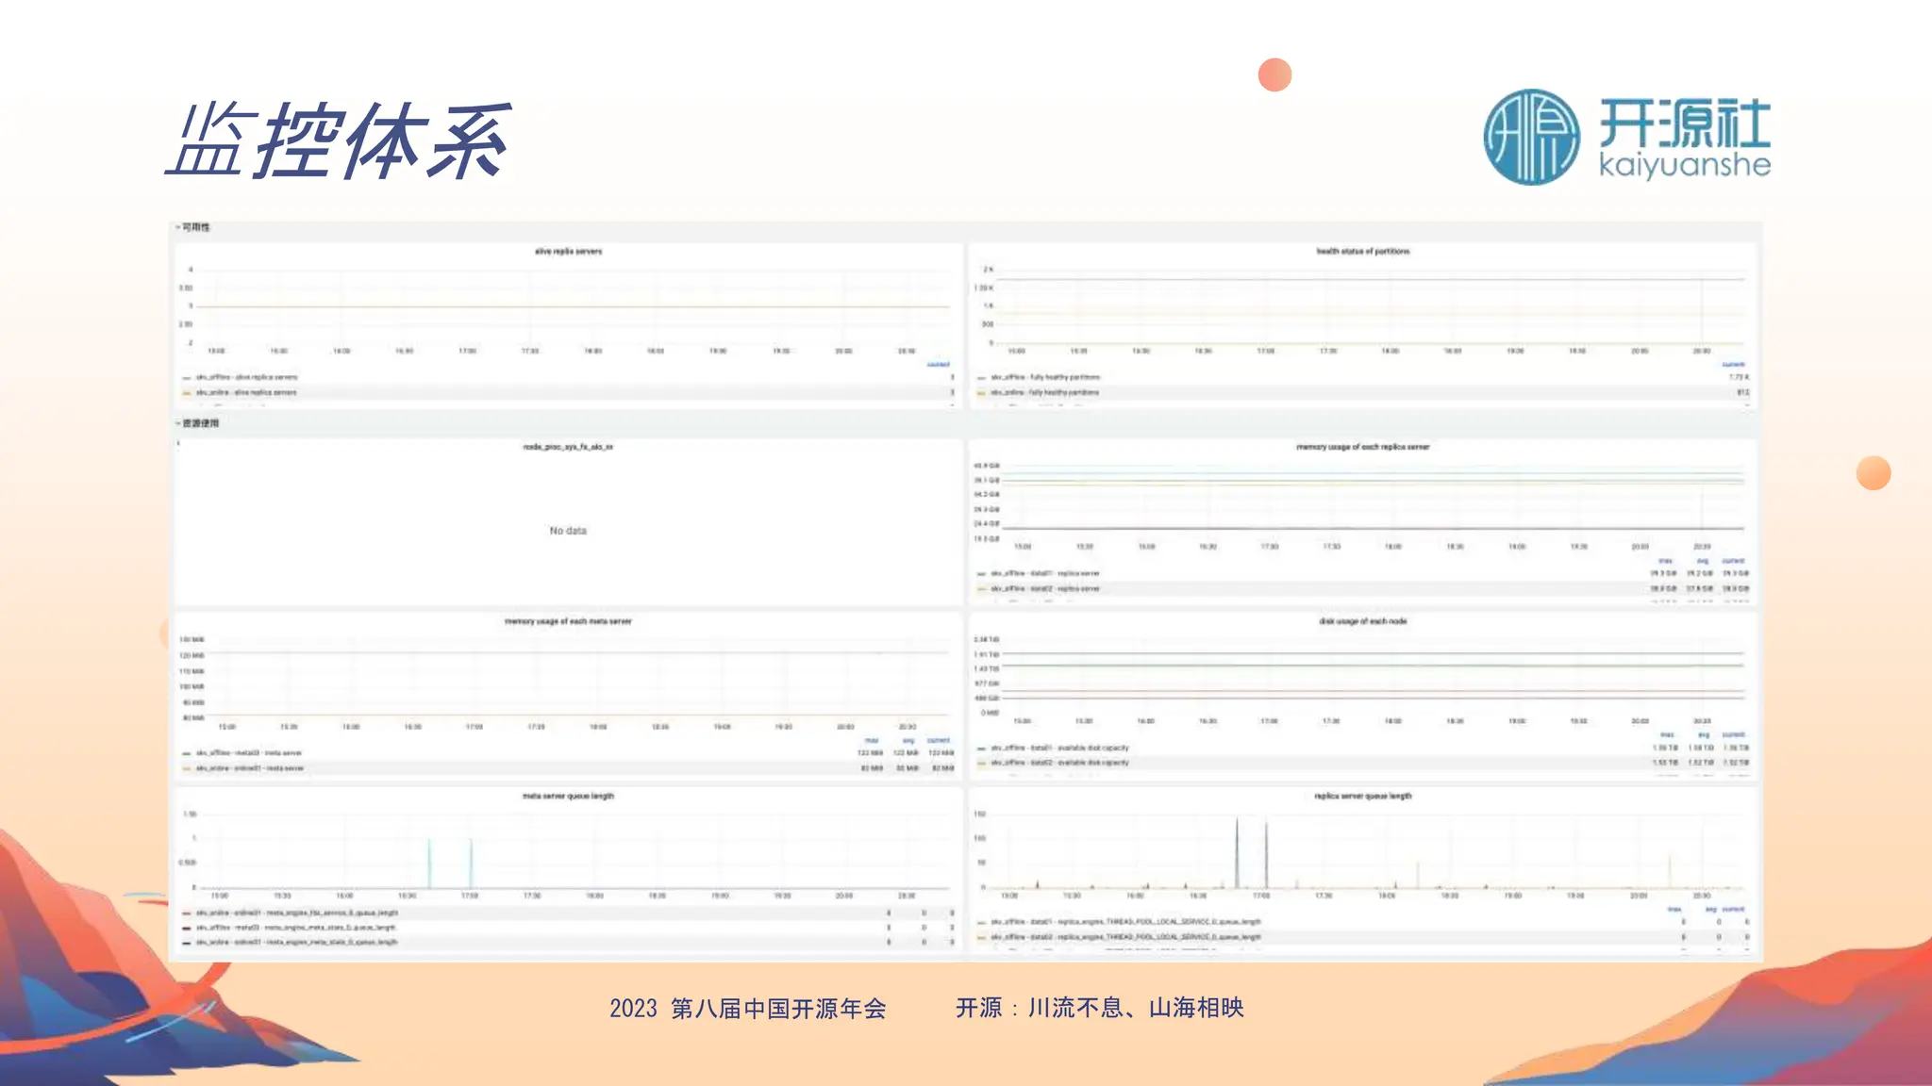Click the first cyan spike in meta server queue graph
Image resolution: width=1932 pixels, height=1086 pixels.
coord(429,862)
